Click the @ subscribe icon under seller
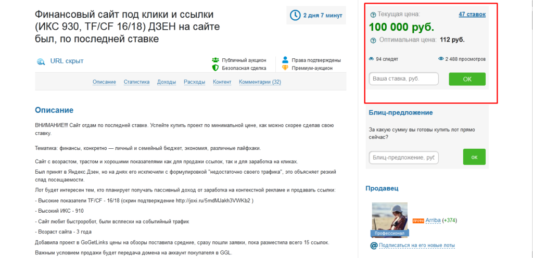Viewport: 533px width, 258px height. click(373, 245)
